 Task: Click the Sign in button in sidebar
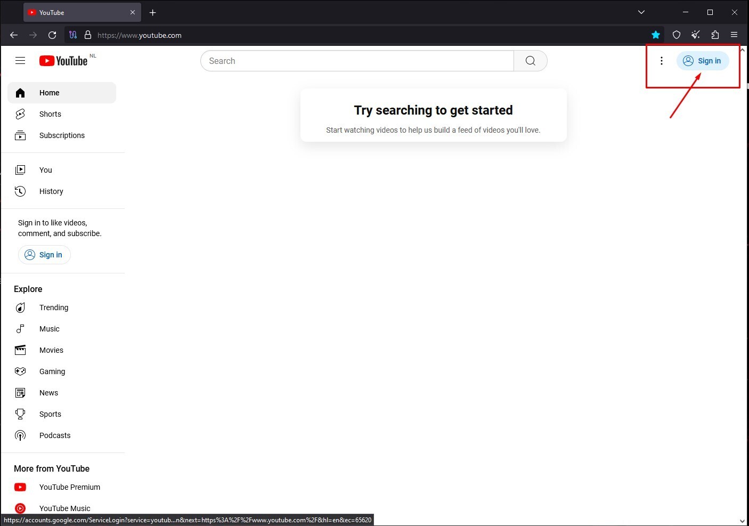click(x=44, y=255)
